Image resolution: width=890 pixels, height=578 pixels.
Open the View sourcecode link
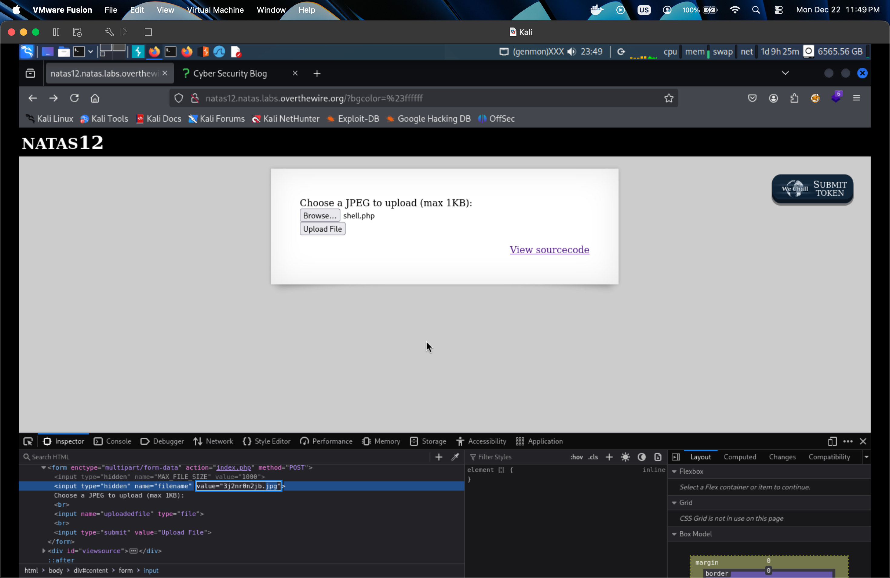click(x=549, y=249)
